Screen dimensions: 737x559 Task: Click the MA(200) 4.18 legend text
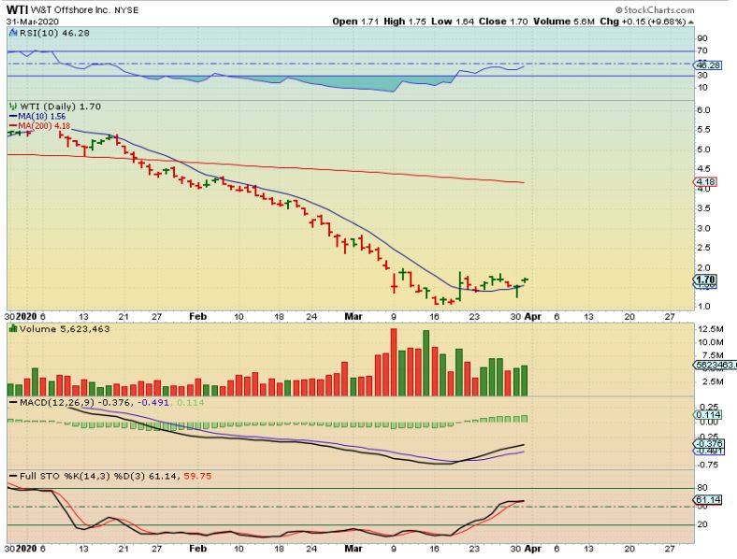pyautogui.click(x=44, y=126)
